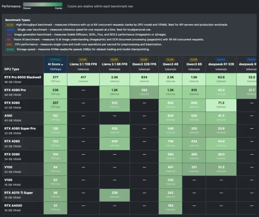Click the Ollama badge above deepseek R1 32B

pos(221,59)
